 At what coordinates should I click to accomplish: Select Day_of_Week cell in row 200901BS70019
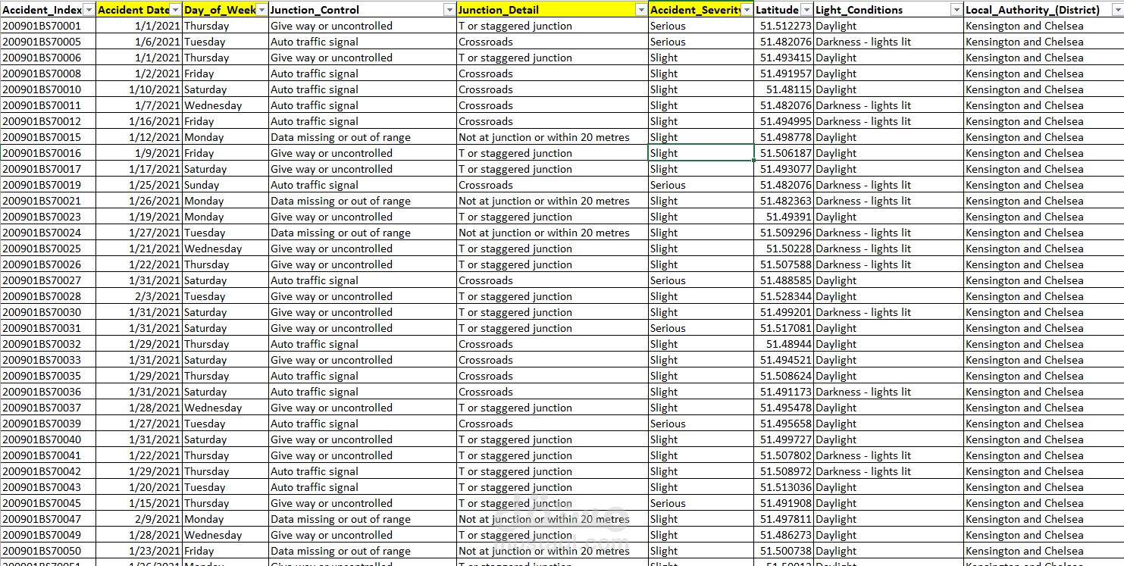pyautogui.click(x=226, y=185)
